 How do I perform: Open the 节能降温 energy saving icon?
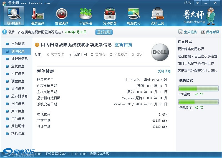[x=85, y=16]
